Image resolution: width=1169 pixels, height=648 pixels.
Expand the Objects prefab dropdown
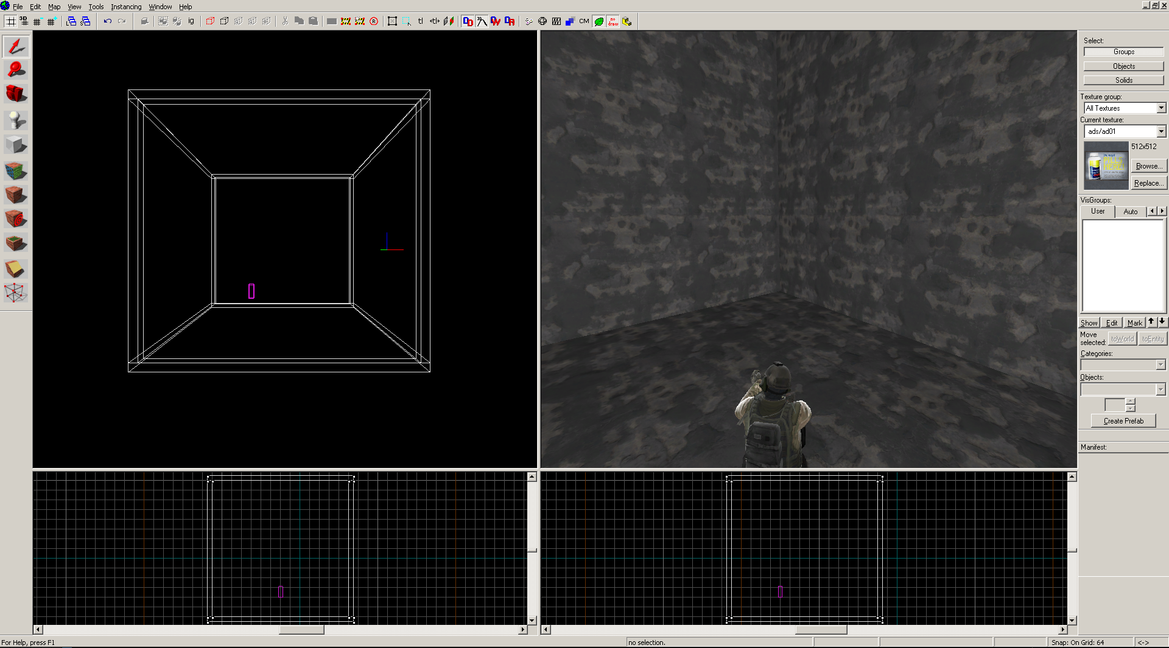pos(1161,389)
